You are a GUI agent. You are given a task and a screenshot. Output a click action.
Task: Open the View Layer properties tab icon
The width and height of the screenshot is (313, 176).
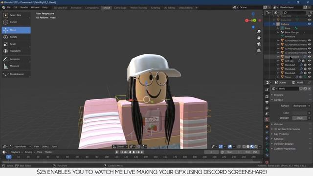(267, 108)
